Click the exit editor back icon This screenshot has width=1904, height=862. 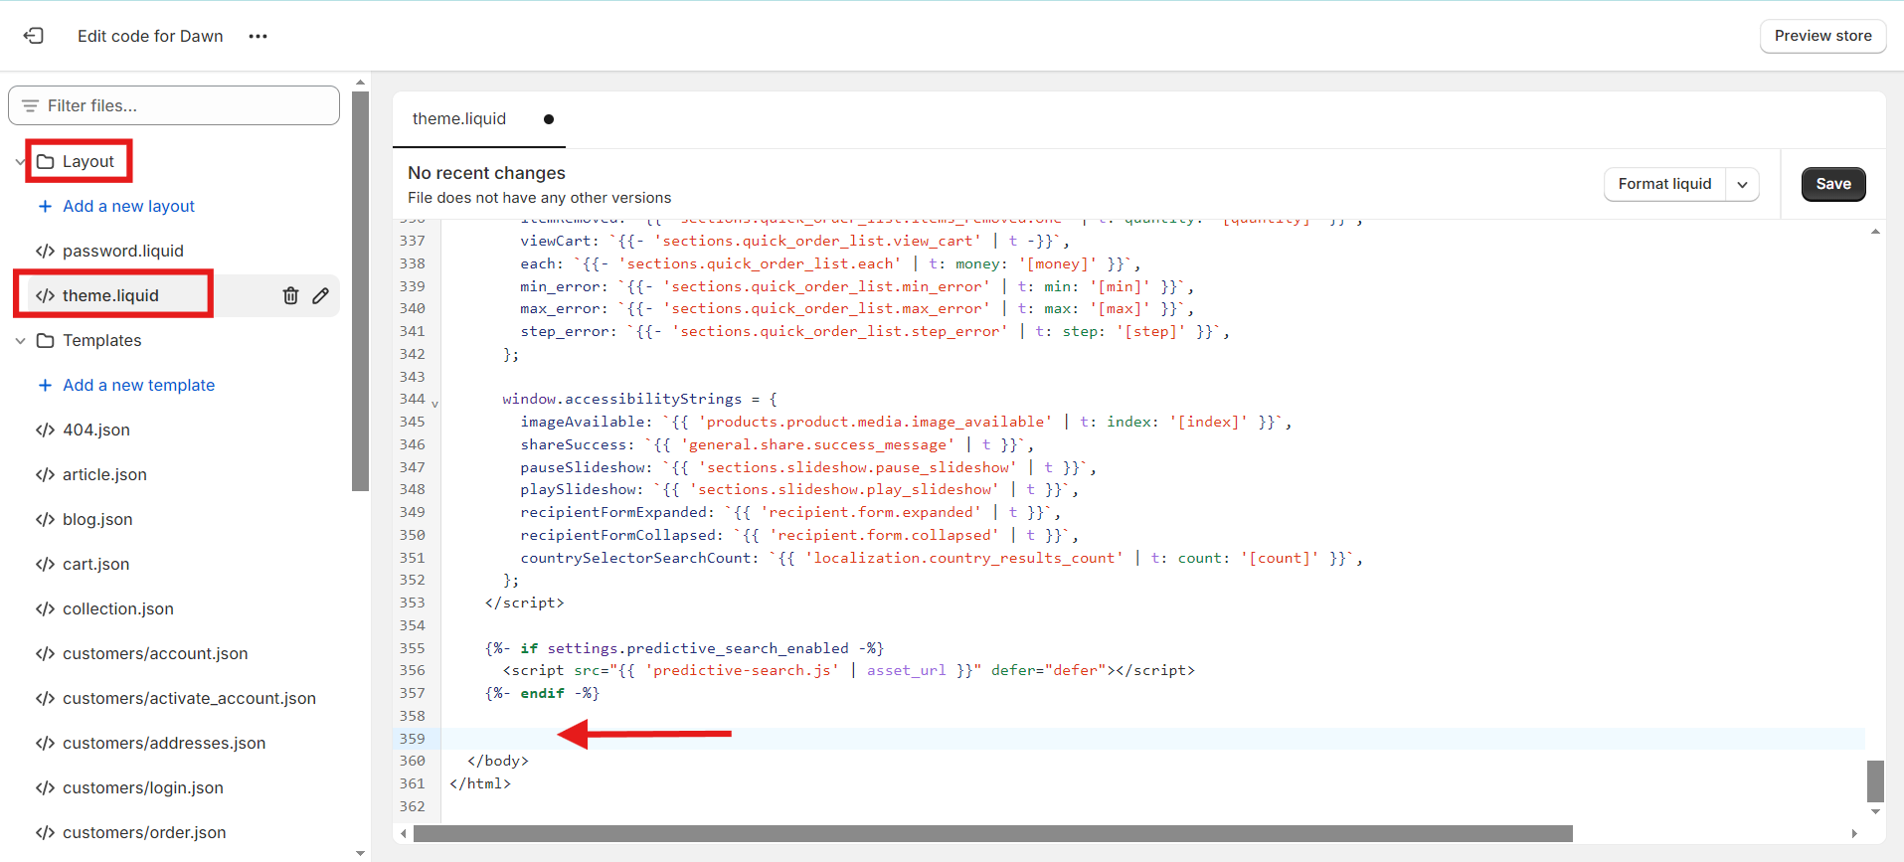click(x=34, y=36)
